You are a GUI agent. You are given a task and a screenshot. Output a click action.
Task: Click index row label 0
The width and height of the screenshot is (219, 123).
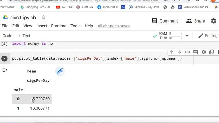pyautogui.click(x=18, y=99)
